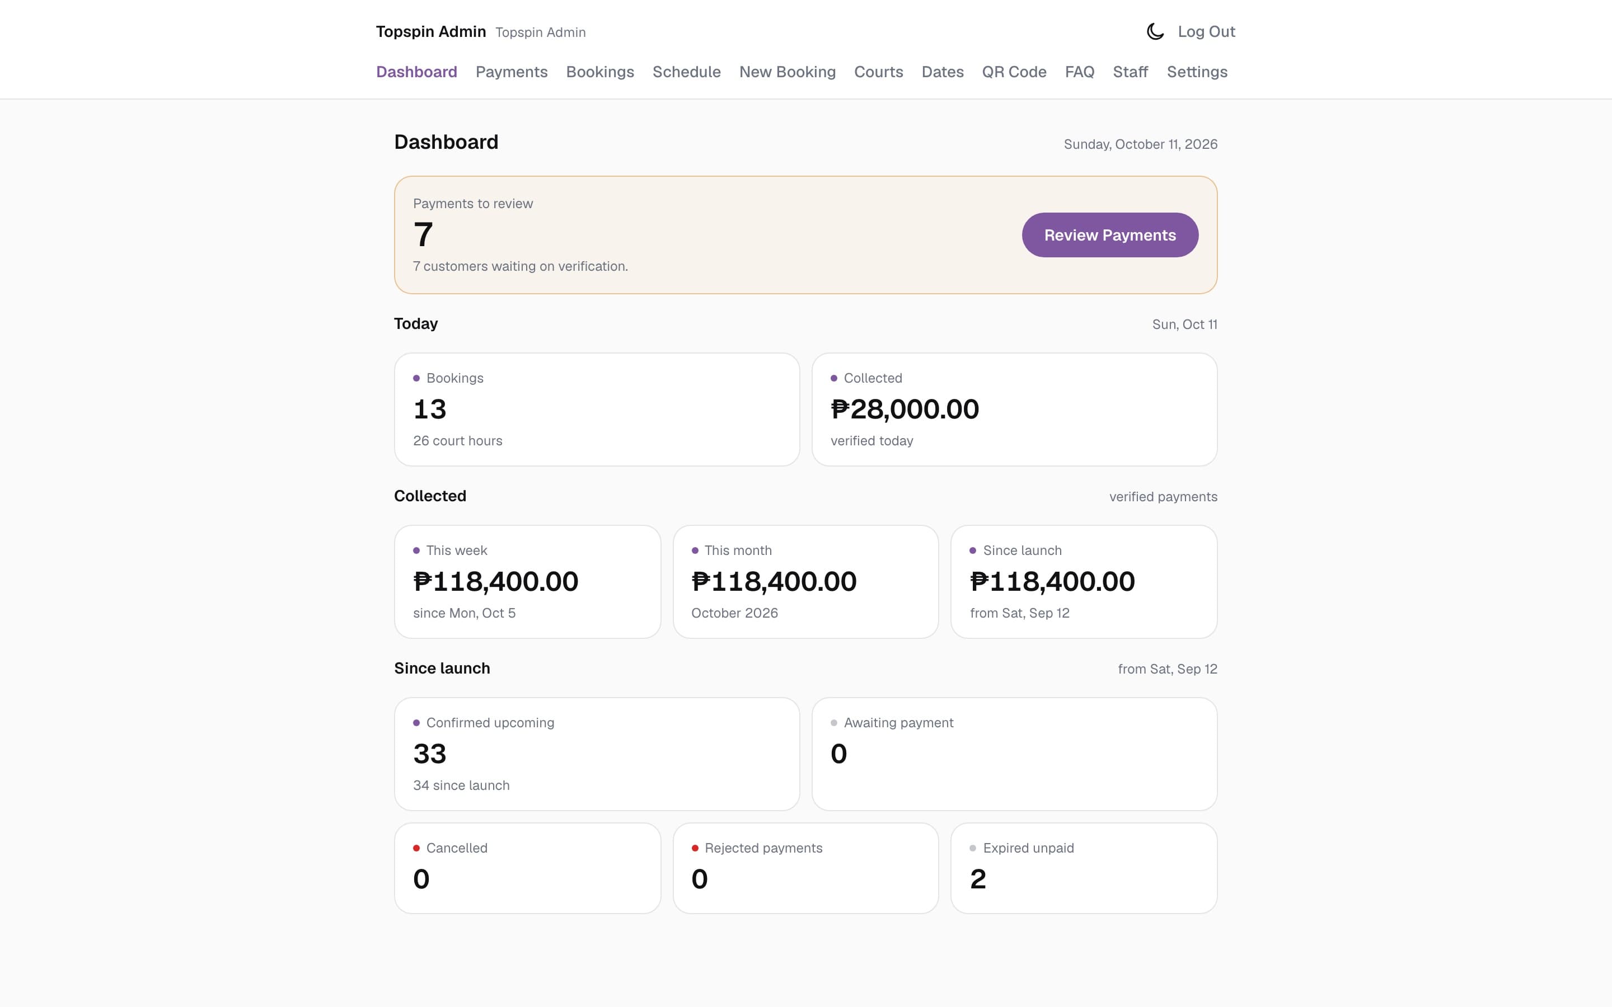The height and width of the screenshot is (1007, 1612).
Task: Click the Collected section heading
Action: [430, 496]
